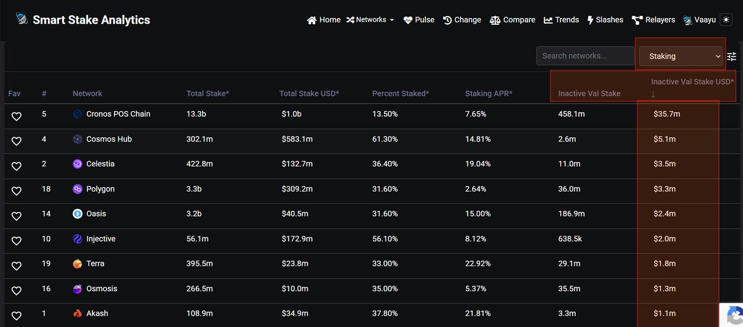
Task: Sort by Percent Staked* column
Action: tap(401, 93)
